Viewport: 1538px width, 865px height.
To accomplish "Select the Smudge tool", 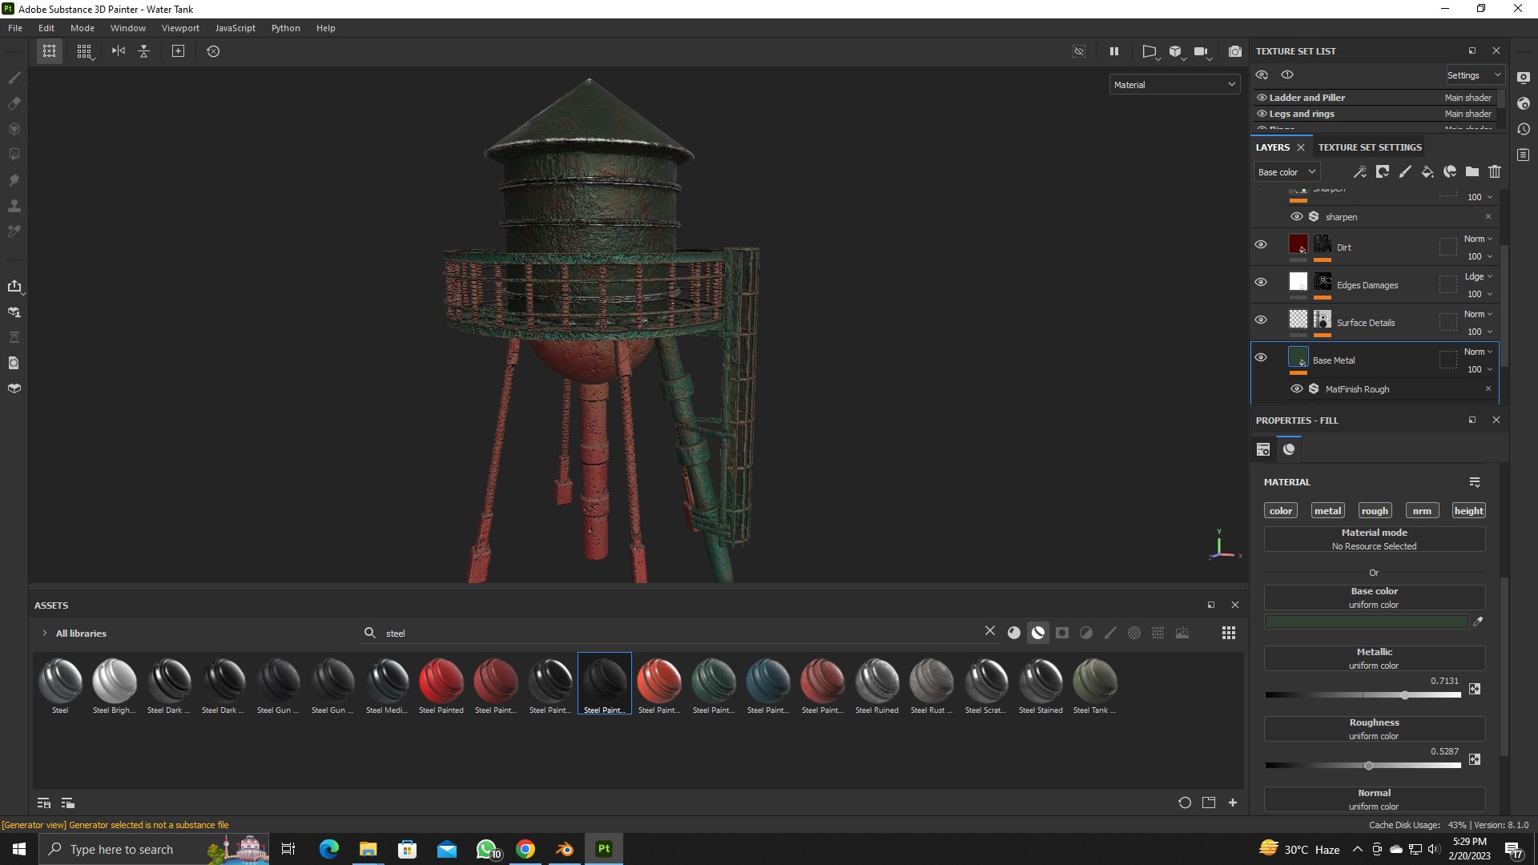I will [x=14, y=179].
